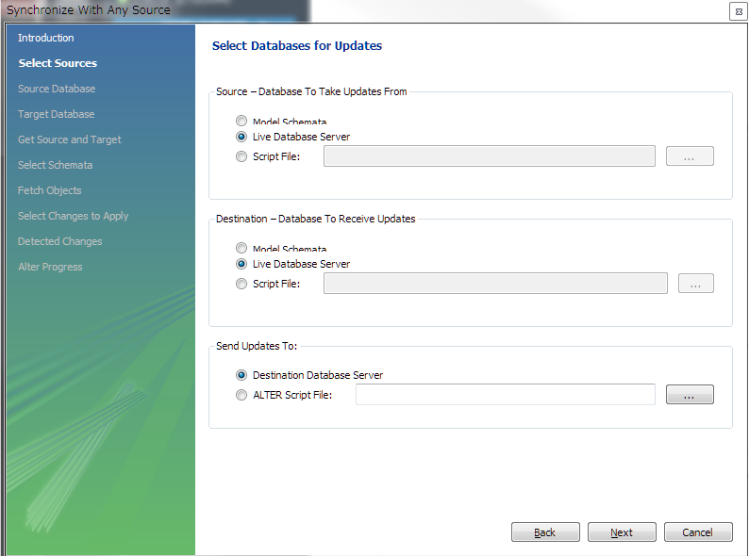The height and width of the screenshot is (556, 749).
Task: Choose Destination Script File radio button
Action: (241, 284)
